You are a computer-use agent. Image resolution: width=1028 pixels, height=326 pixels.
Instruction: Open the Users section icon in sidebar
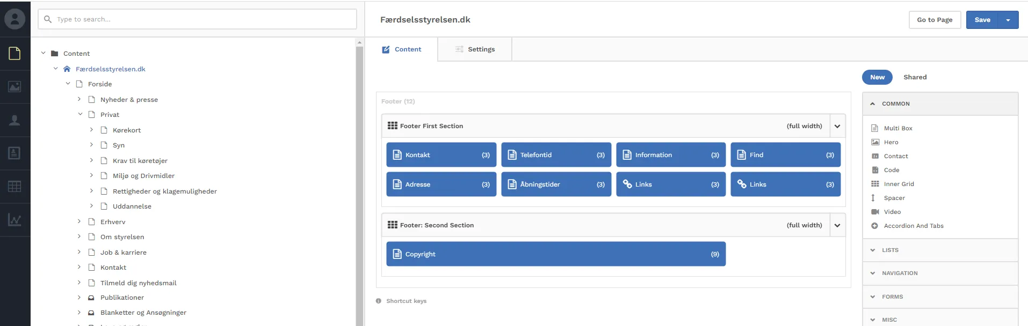click(15, 120)
